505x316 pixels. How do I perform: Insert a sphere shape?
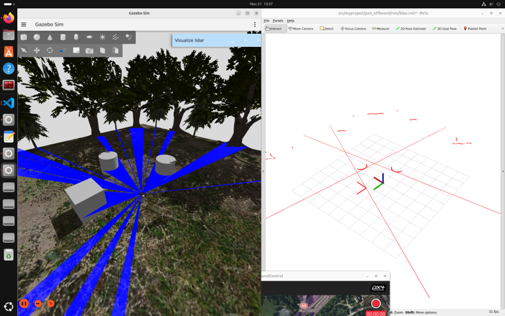click(37, 37)
